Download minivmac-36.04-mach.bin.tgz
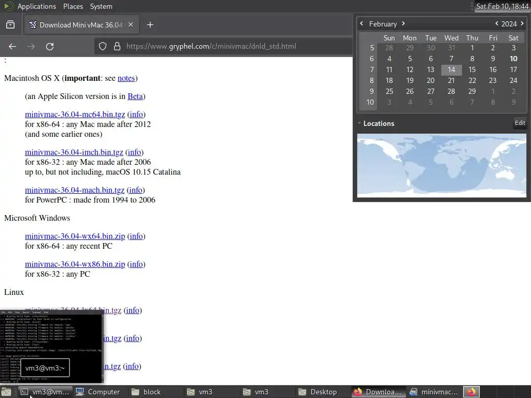Screen dimensions: 531x398 75,190
